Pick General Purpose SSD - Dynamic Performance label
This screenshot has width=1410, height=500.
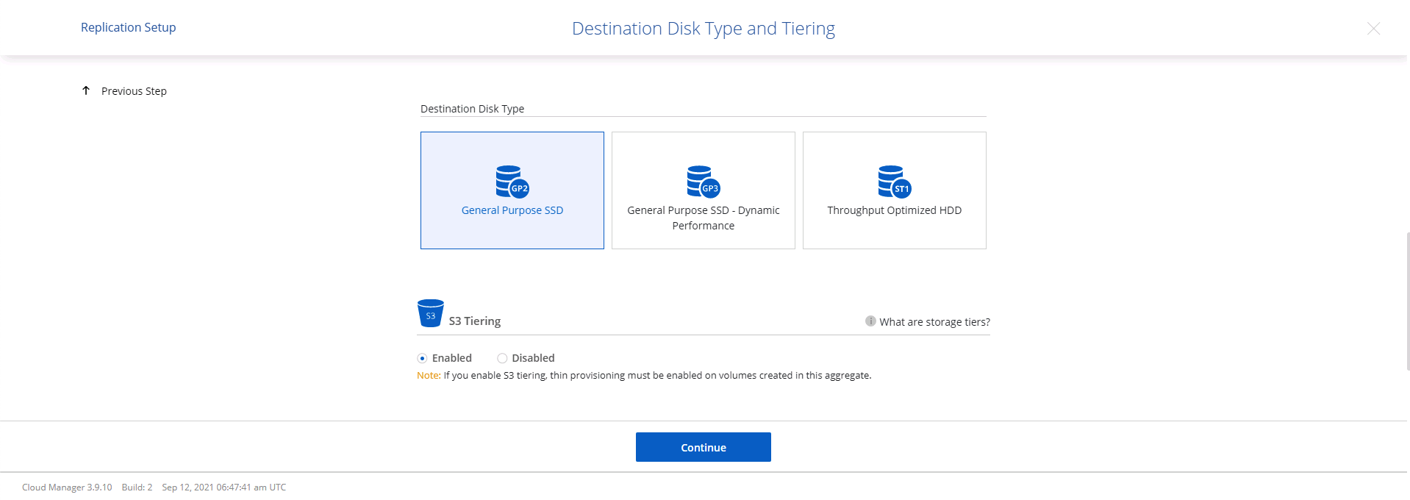coord(703,218)
